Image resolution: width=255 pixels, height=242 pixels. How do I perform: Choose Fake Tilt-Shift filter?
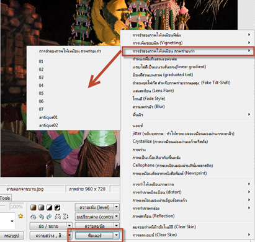[181, 83]
